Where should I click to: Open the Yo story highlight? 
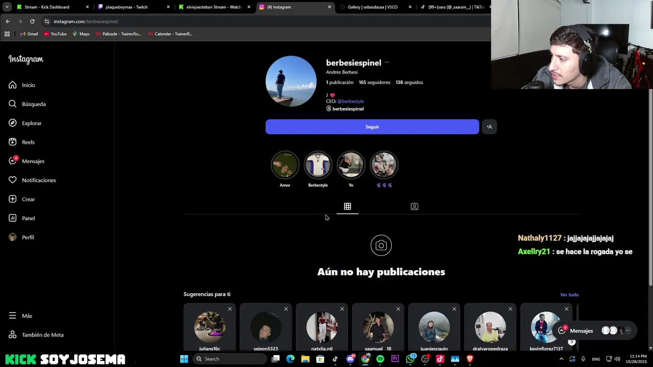tap(351, 165)
